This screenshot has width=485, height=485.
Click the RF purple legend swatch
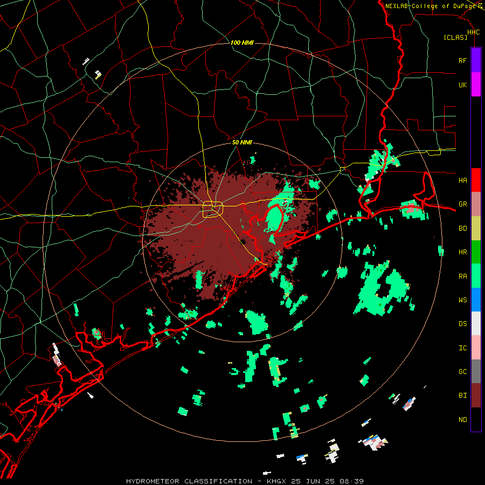pos(476,60)
